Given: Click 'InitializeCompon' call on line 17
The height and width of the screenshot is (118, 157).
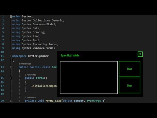Looking at the screenshot, I should pyautogui.click(x=44, y=86).
